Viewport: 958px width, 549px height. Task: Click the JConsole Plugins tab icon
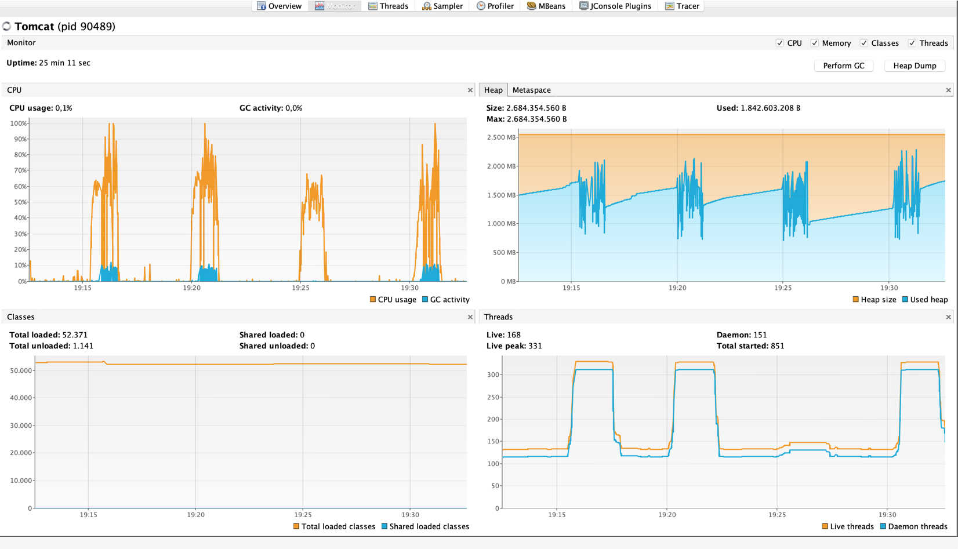point(584,6)
